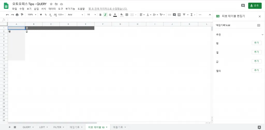The height and width of the screenshot is (130, 265).
Task: Activate the paint format tool
Action: (22, 15)
